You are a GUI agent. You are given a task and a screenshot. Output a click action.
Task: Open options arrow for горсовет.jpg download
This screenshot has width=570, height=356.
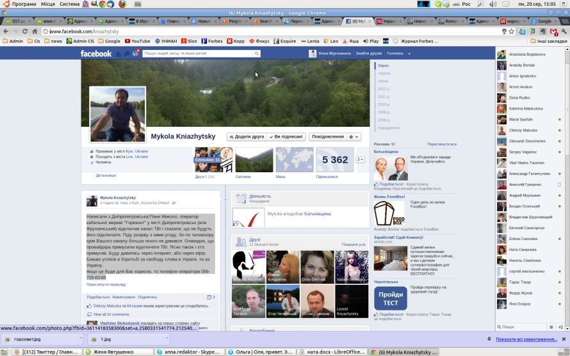[x=80, y=339]
